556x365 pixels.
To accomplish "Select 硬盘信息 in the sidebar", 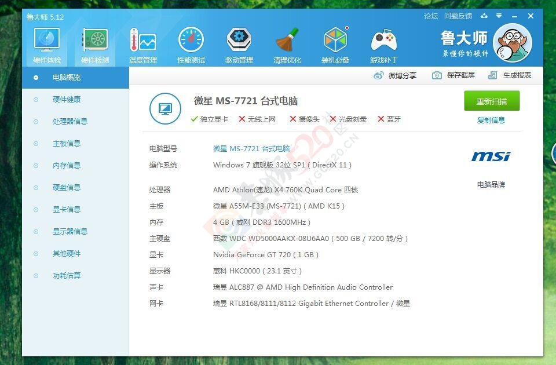I will coord(75,187).
